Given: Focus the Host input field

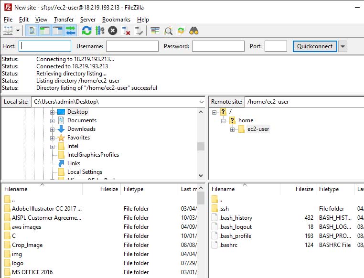Looking at the screenshot, I should tap(45, 46).
